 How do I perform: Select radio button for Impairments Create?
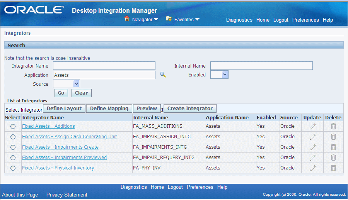click(13, 147)
